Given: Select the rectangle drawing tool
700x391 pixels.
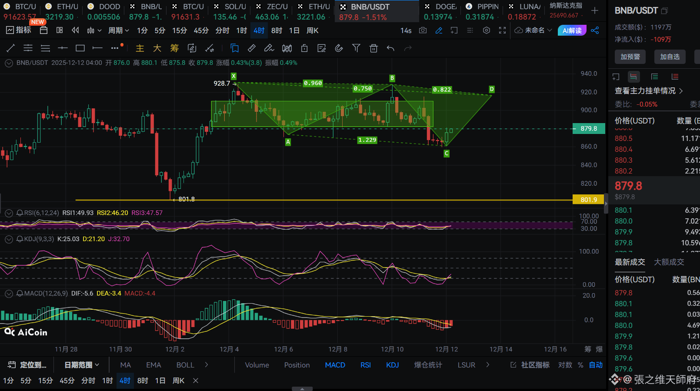Looking at the screenshot, I should point(80,48).
